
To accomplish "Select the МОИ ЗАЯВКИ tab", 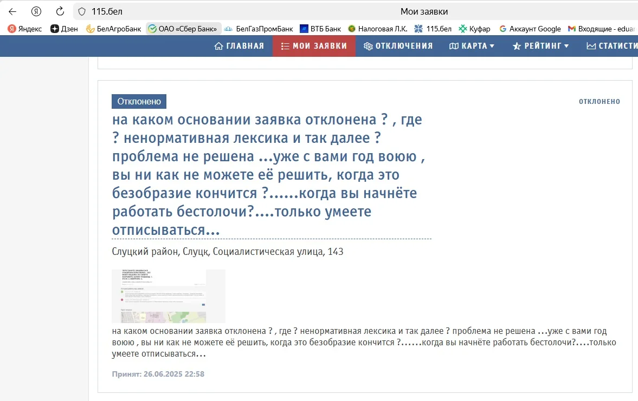I will tap(314, 46).
